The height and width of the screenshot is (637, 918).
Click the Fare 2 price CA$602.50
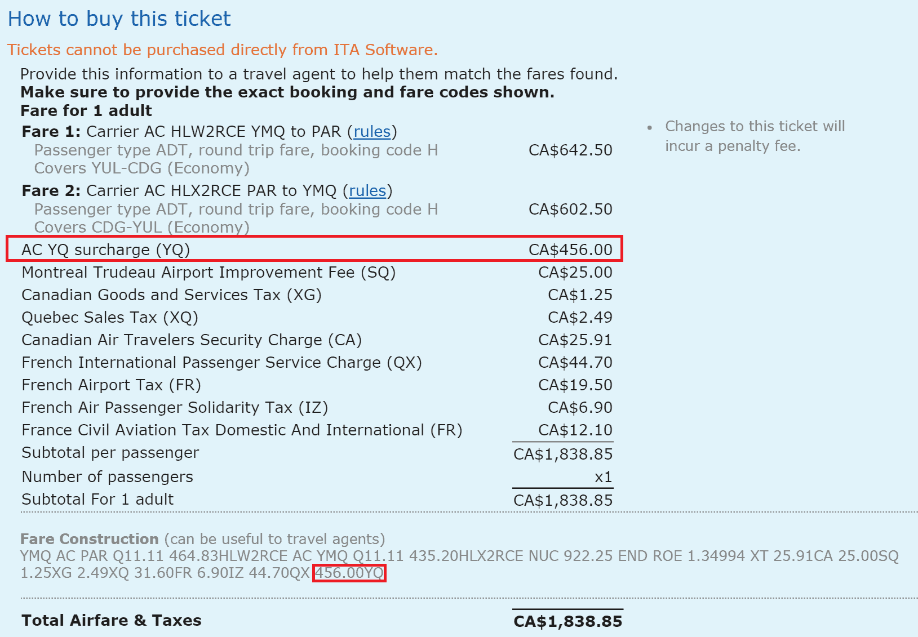point(570,210)
